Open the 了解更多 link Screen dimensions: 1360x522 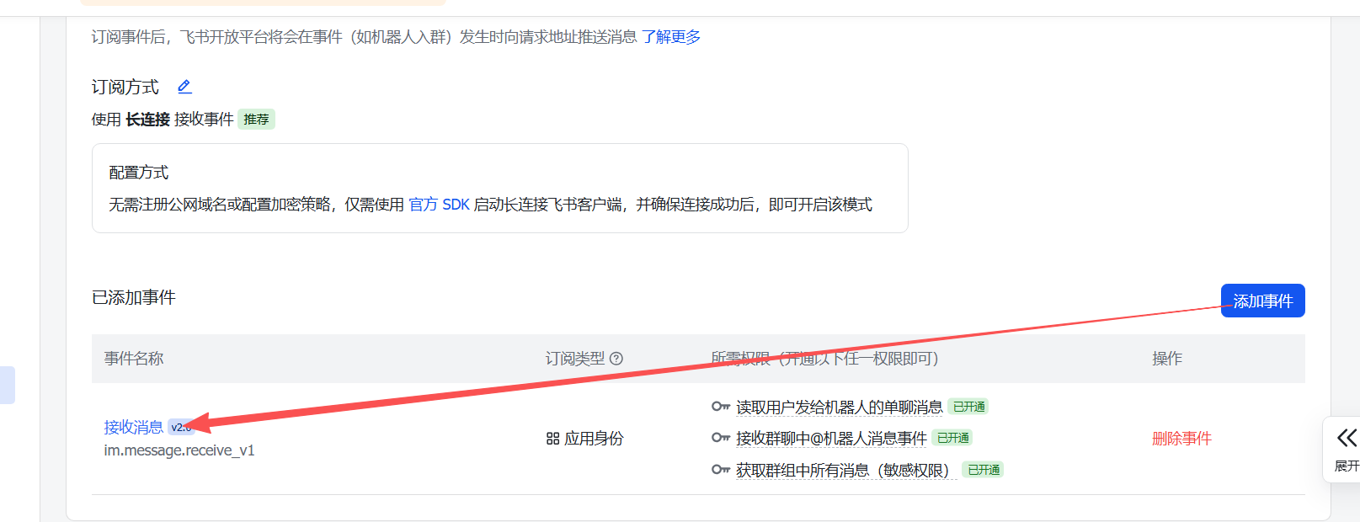coord(670,37)
